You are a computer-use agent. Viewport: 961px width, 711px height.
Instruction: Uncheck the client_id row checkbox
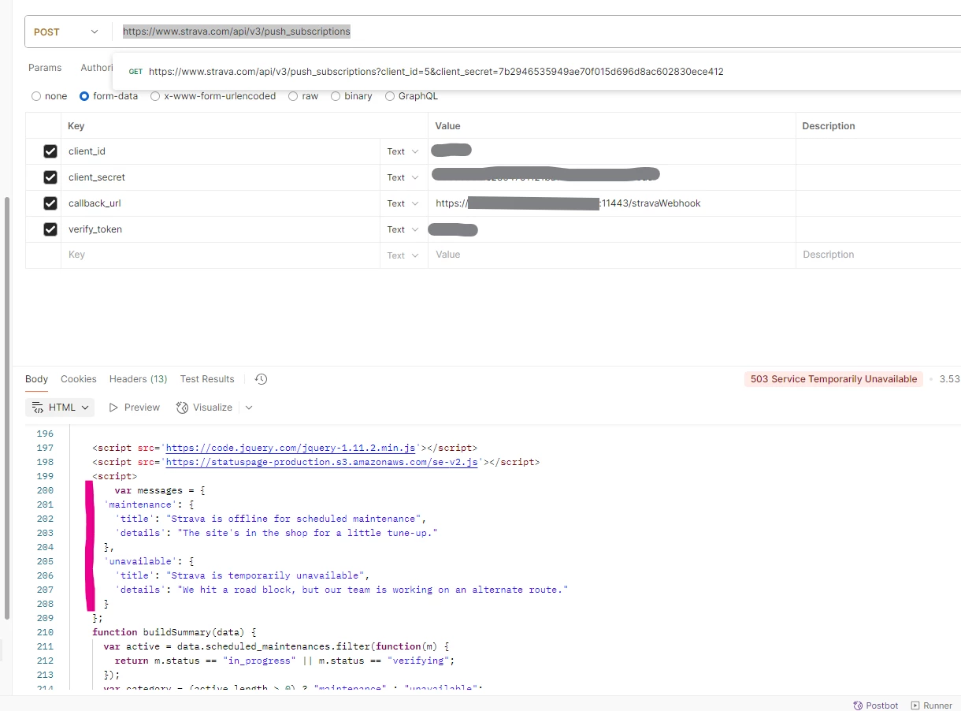pyautogui.click(x=50, y=151)
